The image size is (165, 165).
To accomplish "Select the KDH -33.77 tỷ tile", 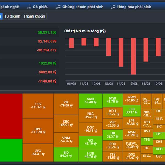I will point(112,113).
